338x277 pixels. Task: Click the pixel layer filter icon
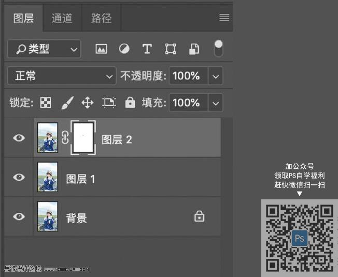pyautogui.click(x=102, y=49)
